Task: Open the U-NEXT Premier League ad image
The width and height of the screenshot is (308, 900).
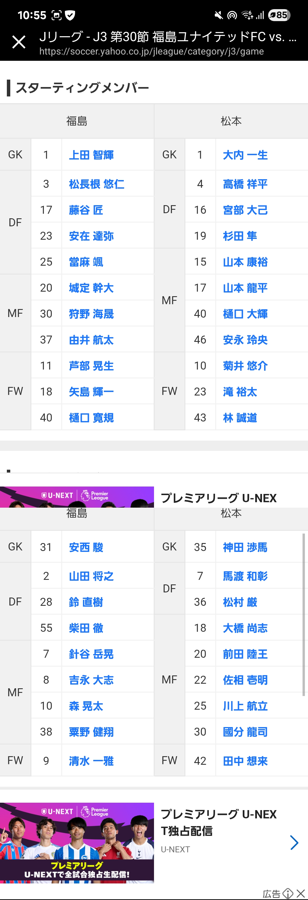Action: 77,842
